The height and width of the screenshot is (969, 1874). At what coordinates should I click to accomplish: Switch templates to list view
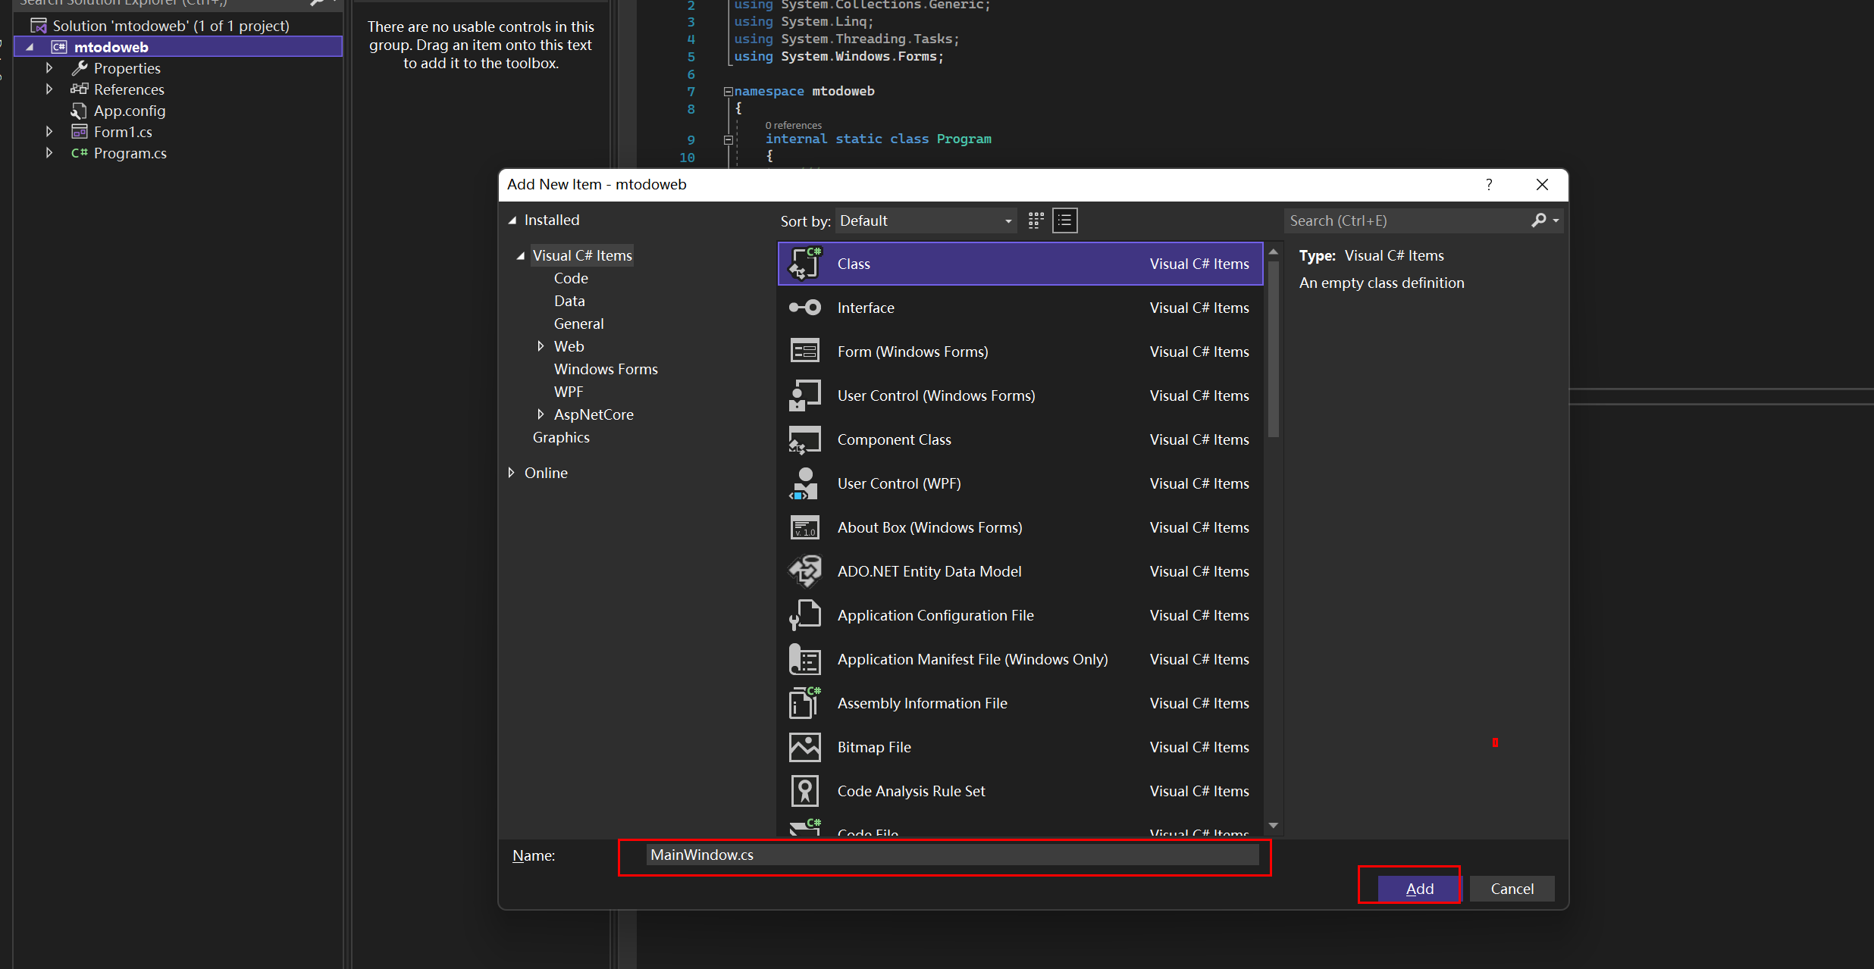1064,220
